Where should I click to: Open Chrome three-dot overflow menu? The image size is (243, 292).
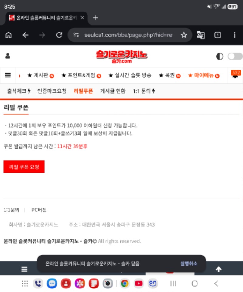click(234, 35)
